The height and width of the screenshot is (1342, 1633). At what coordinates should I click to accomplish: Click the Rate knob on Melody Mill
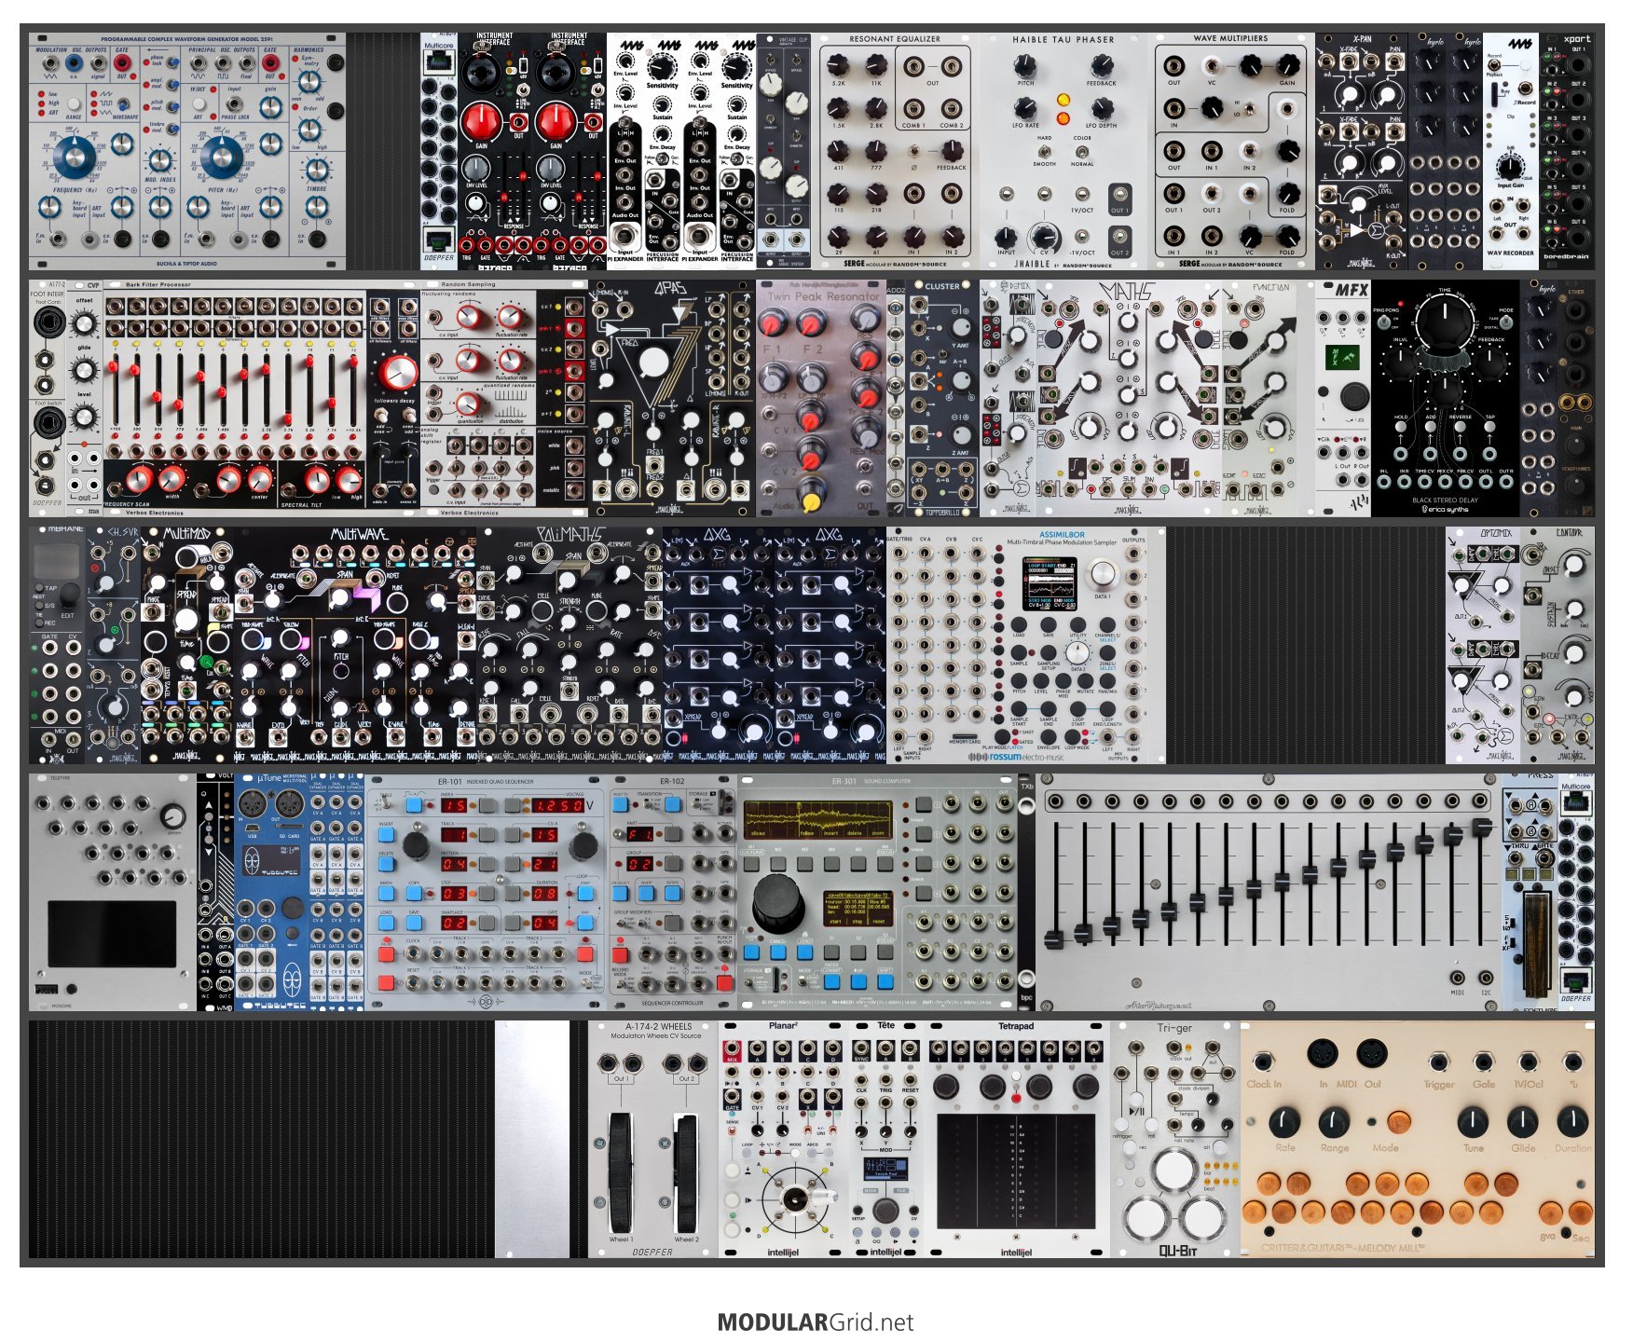point(1283,1122)
